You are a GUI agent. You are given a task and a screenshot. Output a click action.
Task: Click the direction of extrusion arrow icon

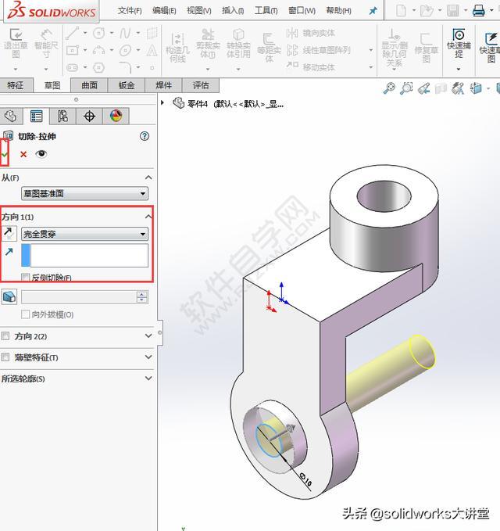tap(9, 252)
